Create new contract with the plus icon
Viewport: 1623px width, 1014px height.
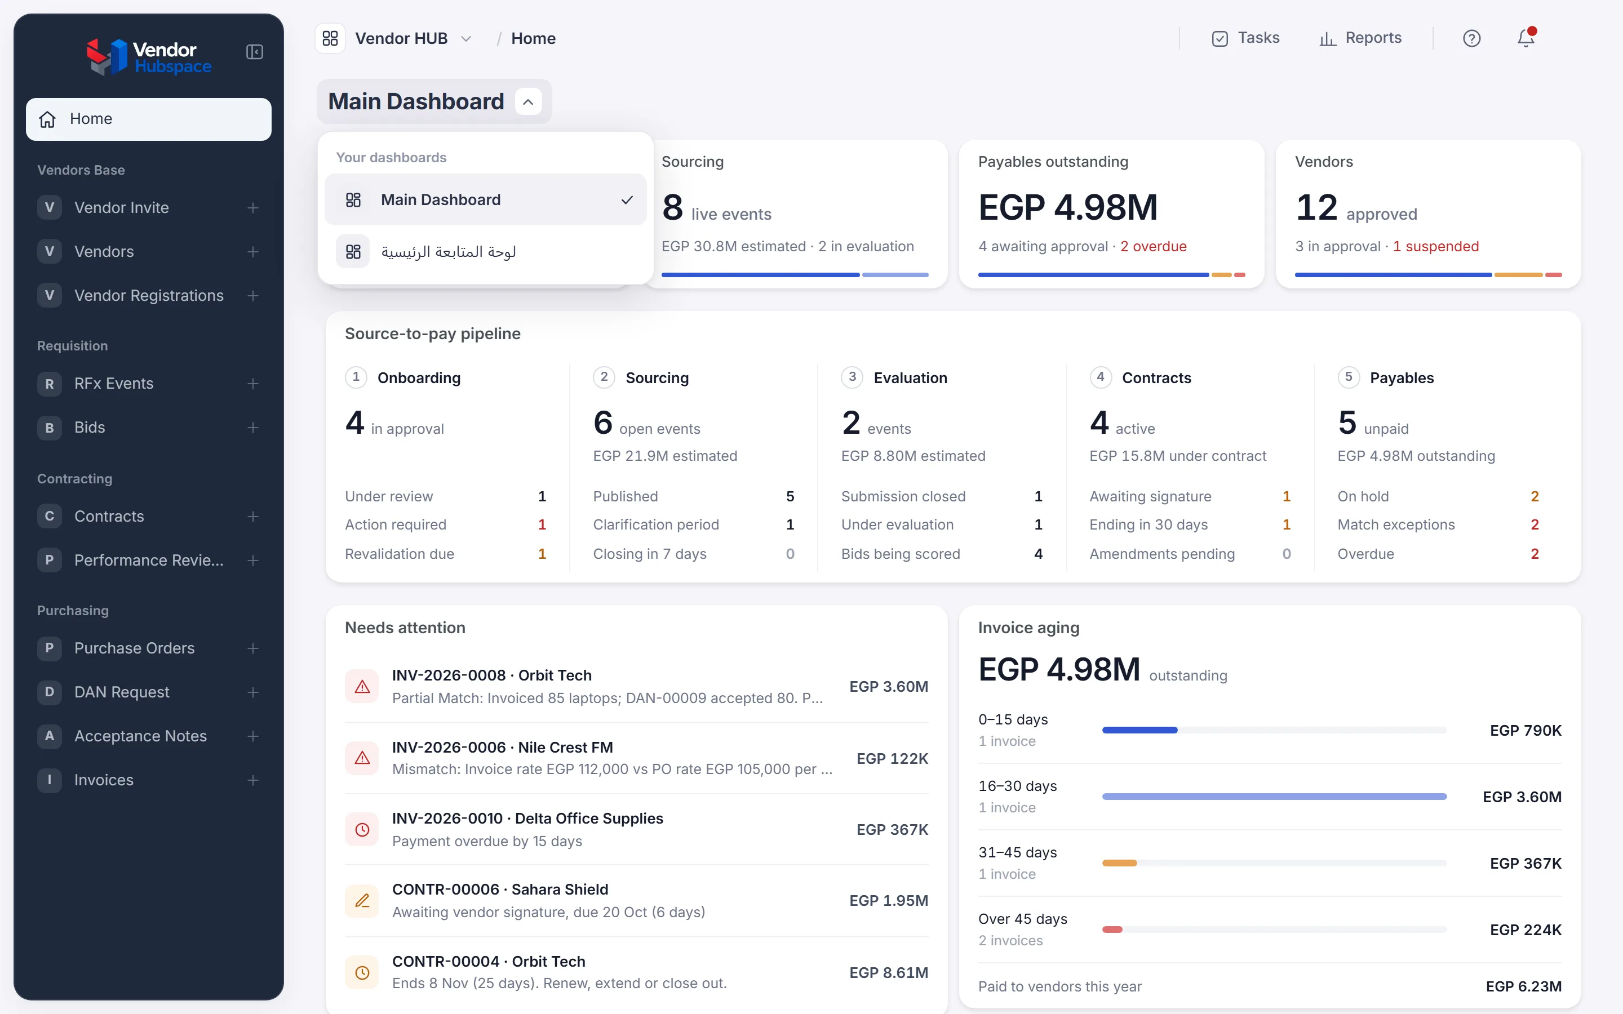point(253,517)
